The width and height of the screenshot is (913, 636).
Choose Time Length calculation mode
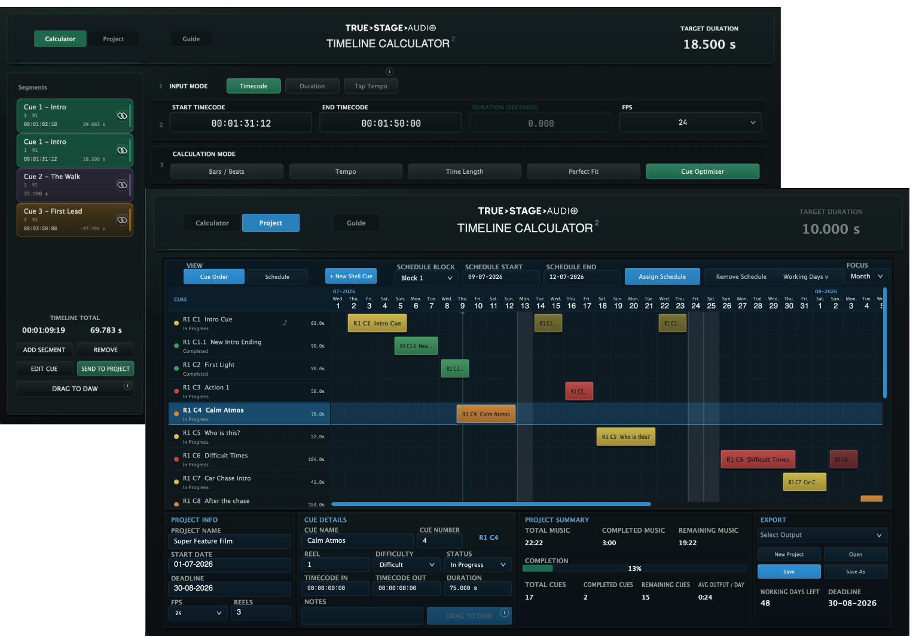465,171
